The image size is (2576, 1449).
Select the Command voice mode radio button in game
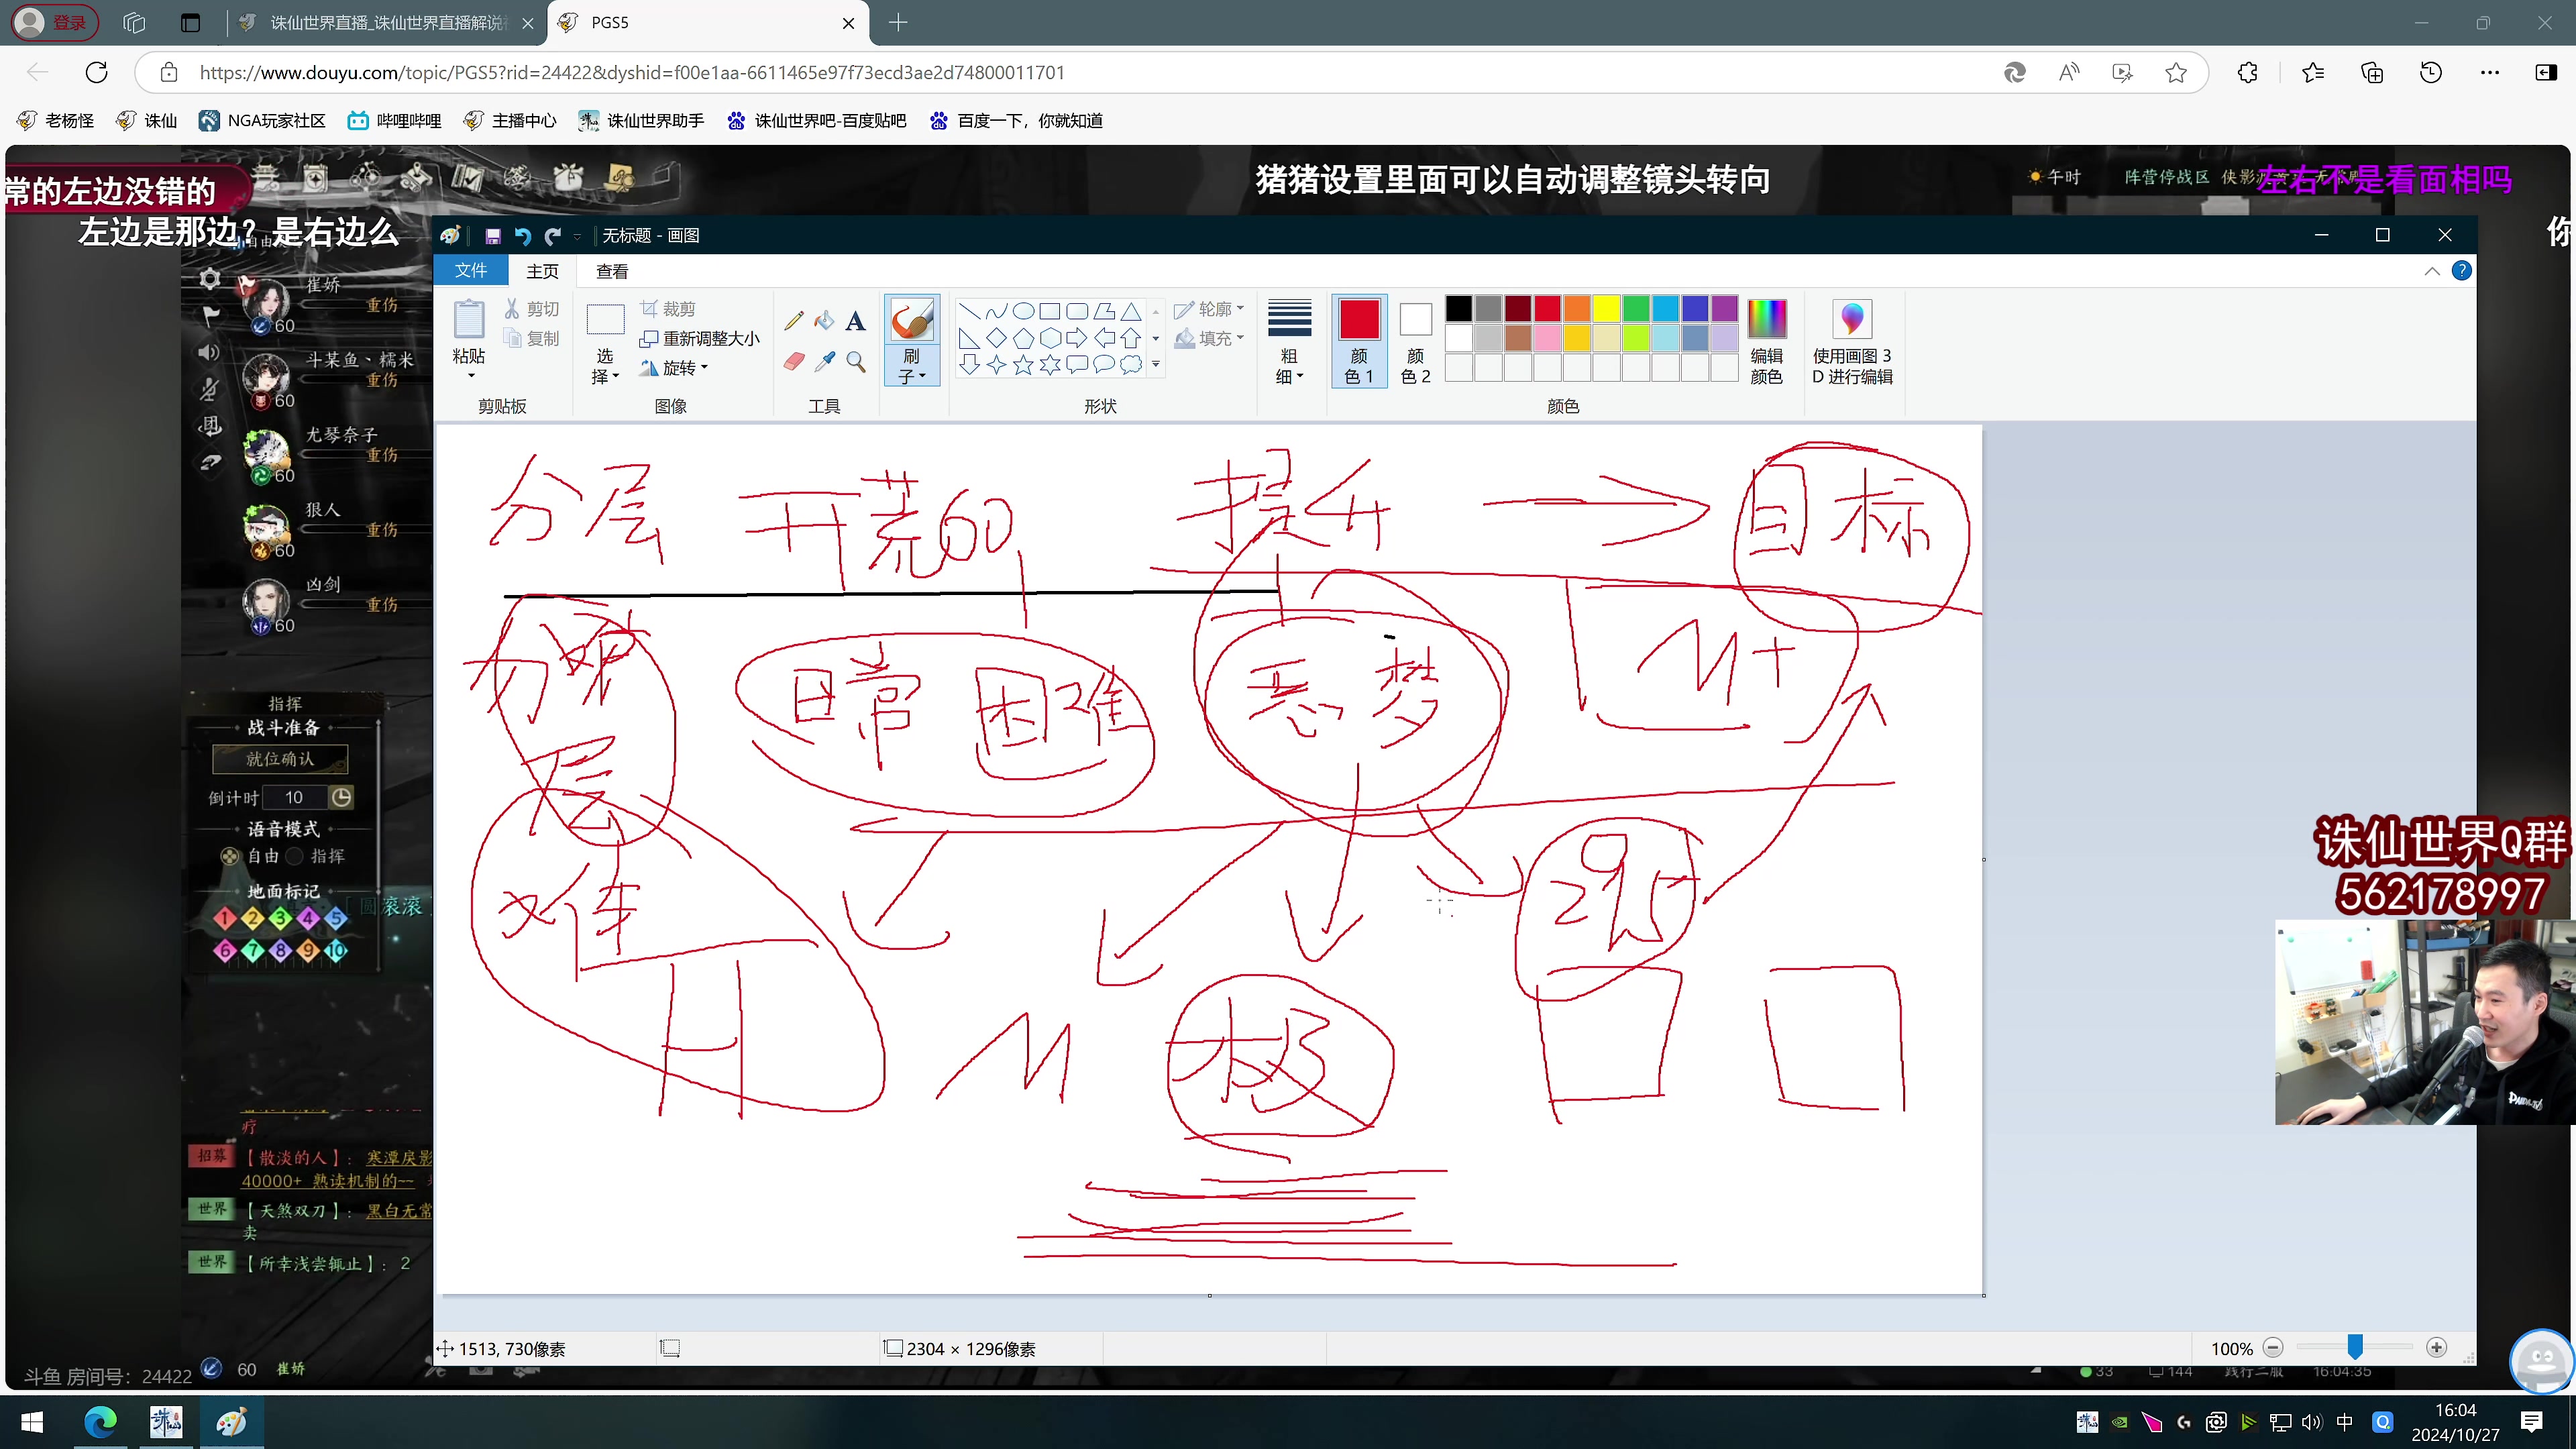[x=294, y=856]
